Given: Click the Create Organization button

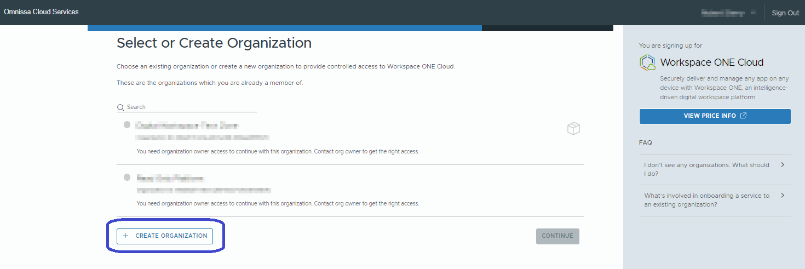Looking at the screenshot, I should (x=165, y=236).
